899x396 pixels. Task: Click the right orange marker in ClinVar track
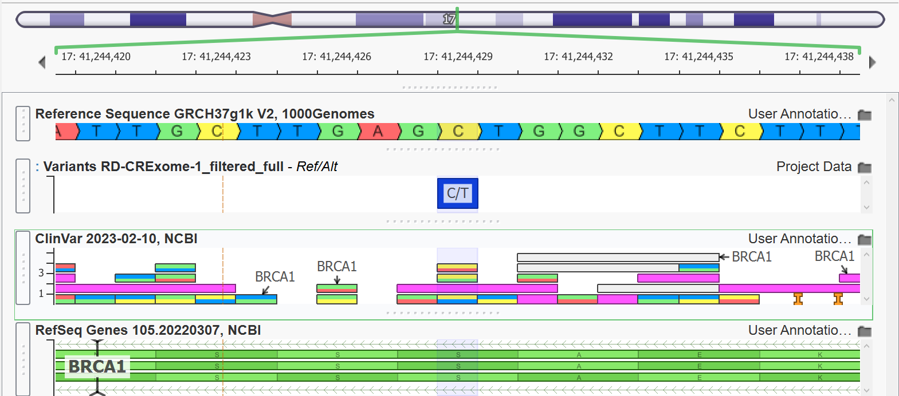(838, 299)
